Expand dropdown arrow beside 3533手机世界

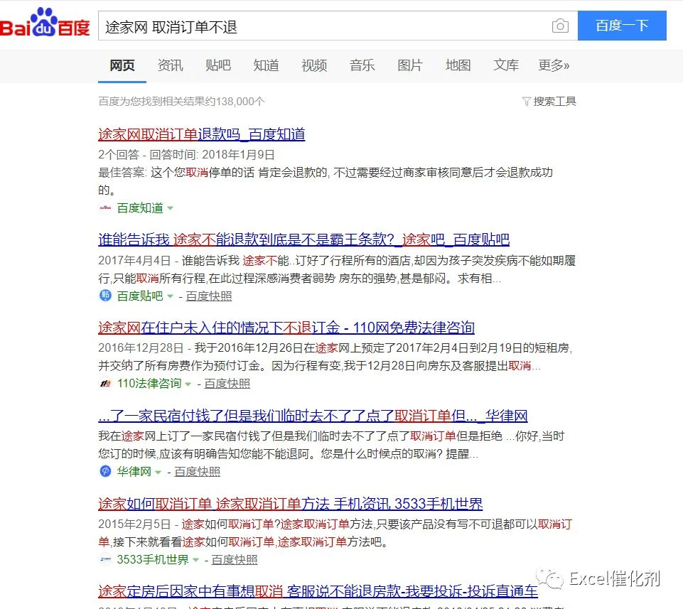pos(195,560)
